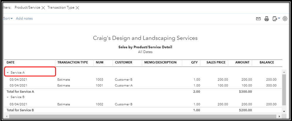This screenshot has height=121, width=292.
Task: Click Customer A in the report
Action: tap(124, 85)
